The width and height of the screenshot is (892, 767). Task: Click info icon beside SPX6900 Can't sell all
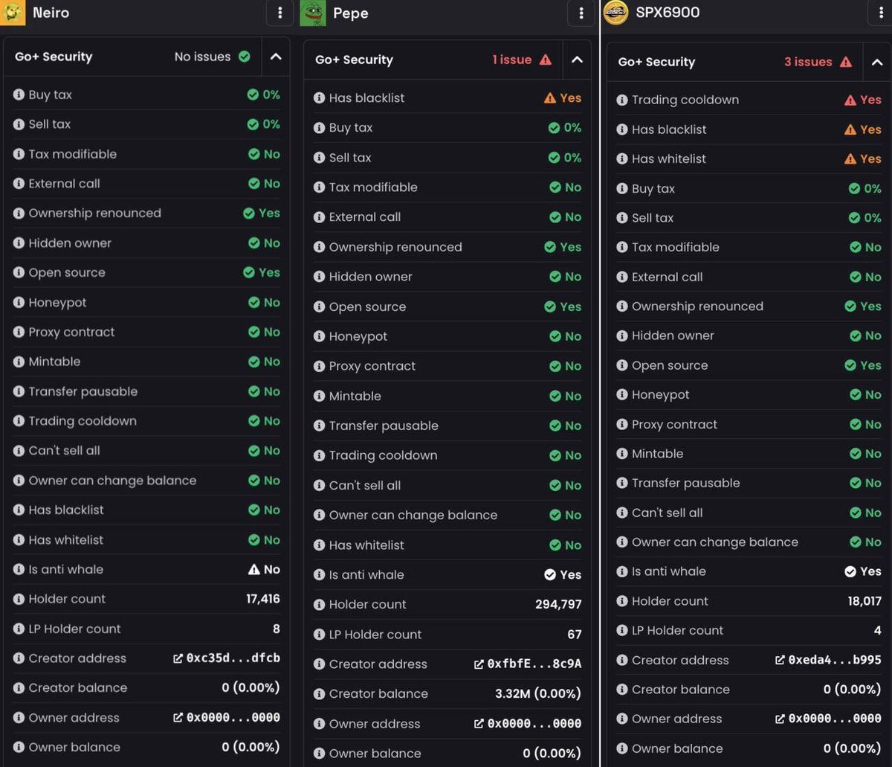point(622,513)
